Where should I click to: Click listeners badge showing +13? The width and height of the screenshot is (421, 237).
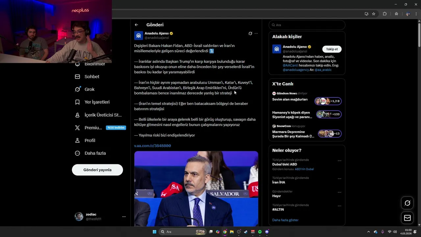[x=329, y=133]
